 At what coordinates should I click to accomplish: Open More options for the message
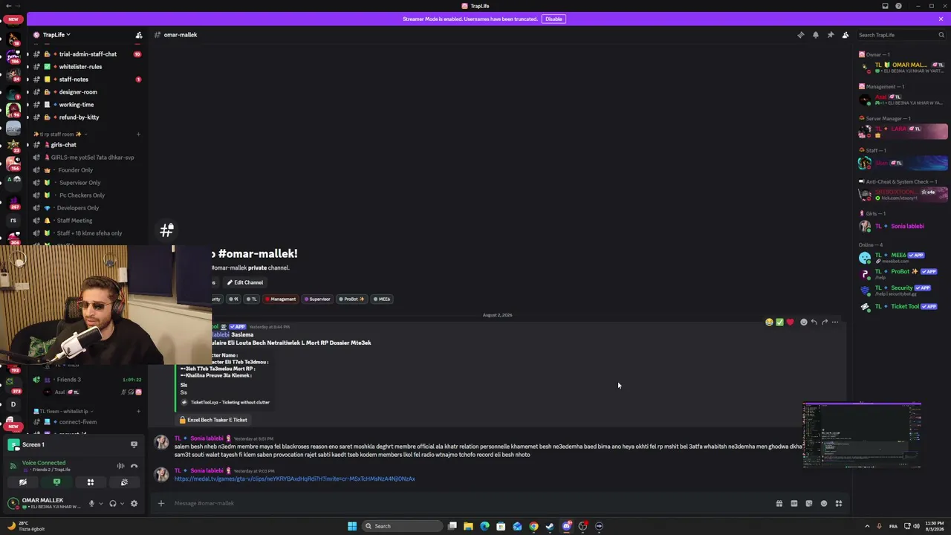pyautogui.click(x=835, y=322)
